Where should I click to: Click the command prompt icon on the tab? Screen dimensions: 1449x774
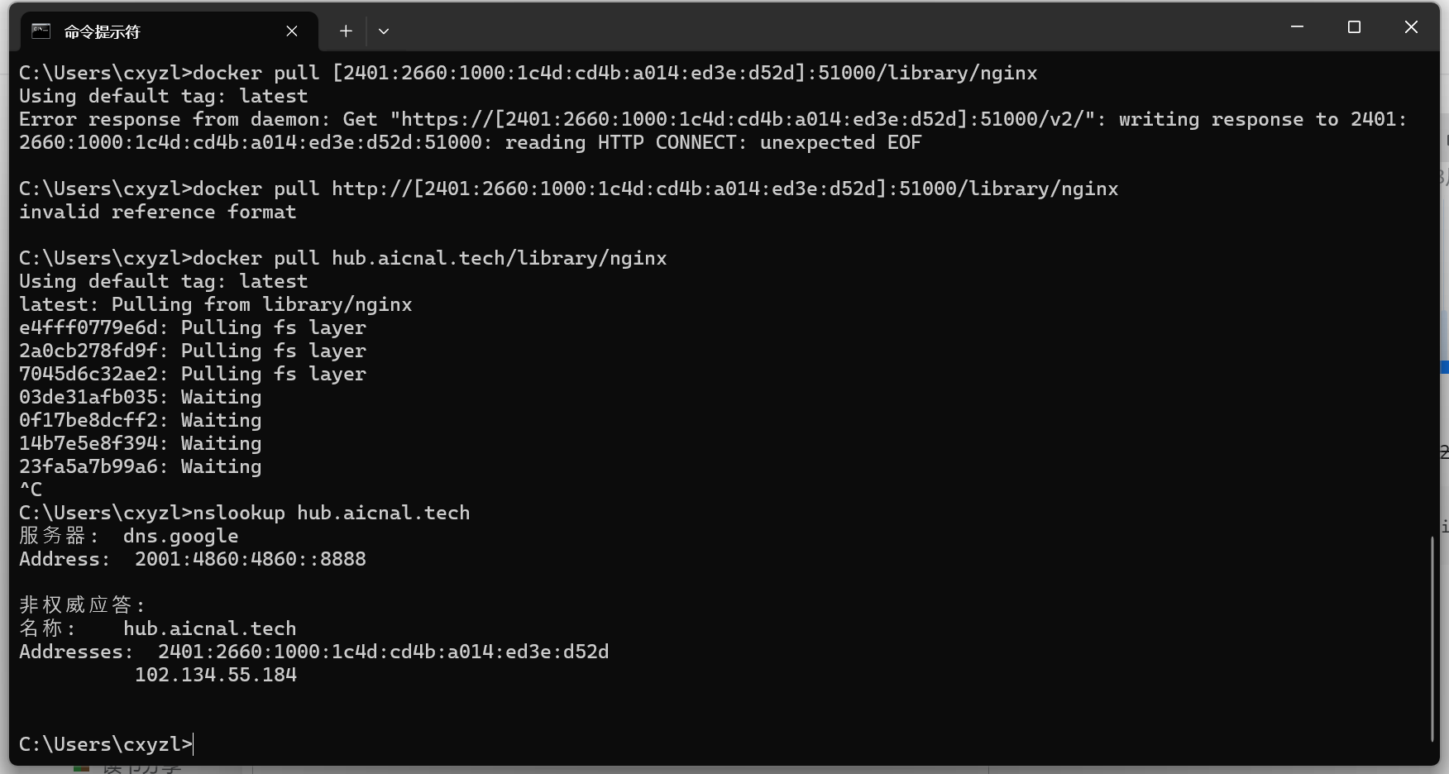pyautogui.click(x=41, y=31)
